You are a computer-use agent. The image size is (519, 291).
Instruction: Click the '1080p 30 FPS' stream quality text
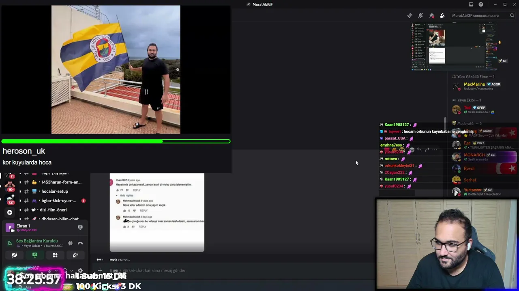pyautogui.click(x=27, y=230)
